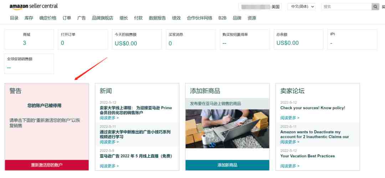Open the Amazon Seller Central logo home
Viewport: 385px width, 178px height.
[34, 6]
